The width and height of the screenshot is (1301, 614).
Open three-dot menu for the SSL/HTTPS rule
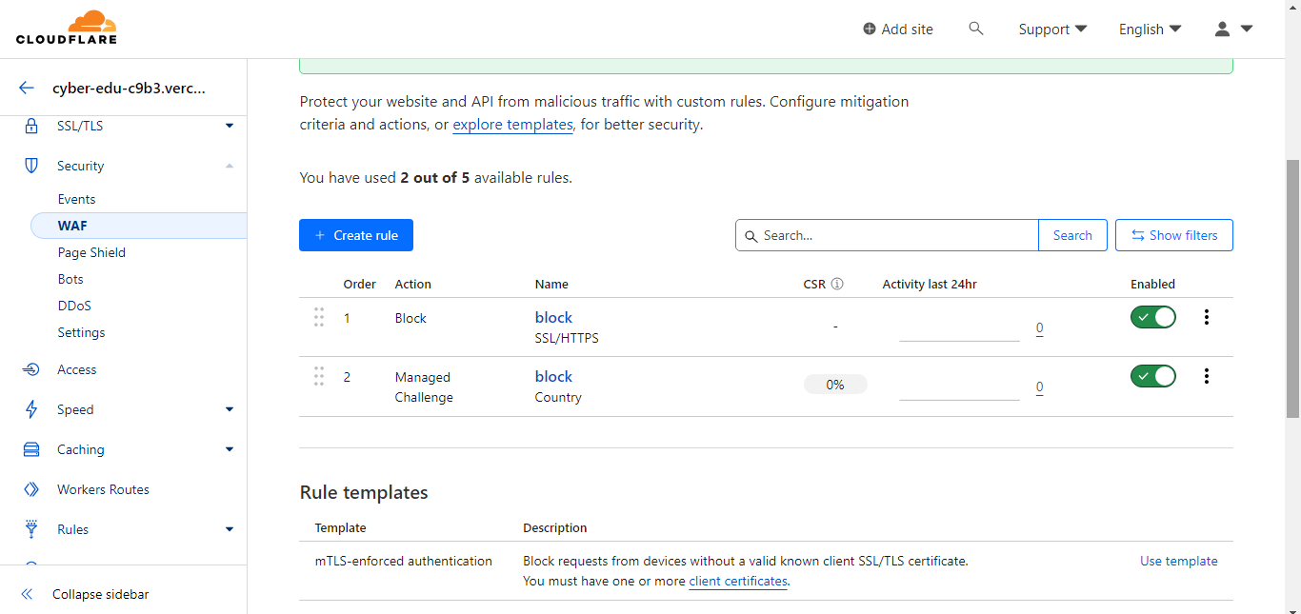click(1207, 317)
